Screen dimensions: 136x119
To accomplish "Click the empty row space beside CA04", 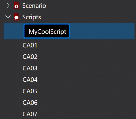I will click(86, 80).
